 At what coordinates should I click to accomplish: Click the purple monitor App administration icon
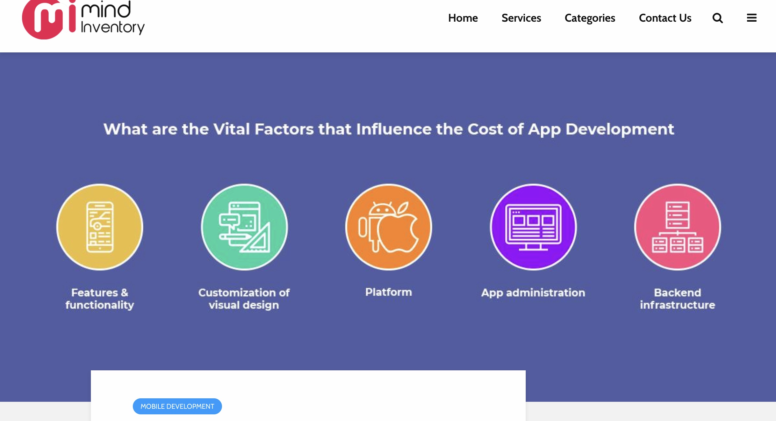pos(533,227)
